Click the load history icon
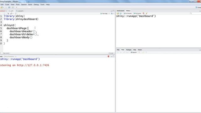The width and height of the screenshot is (201, 113). 118,13
